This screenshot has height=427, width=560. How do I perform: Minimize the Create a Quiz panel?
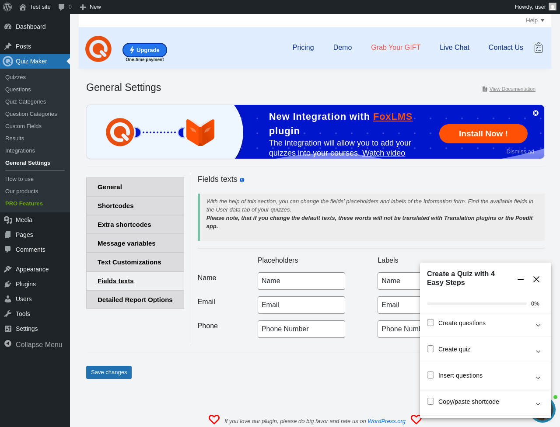coord(521,279)
